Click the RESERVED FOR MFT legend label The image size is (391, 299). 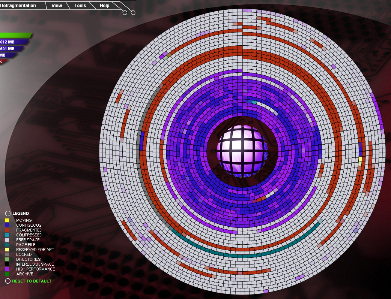[x=35, y=250]
